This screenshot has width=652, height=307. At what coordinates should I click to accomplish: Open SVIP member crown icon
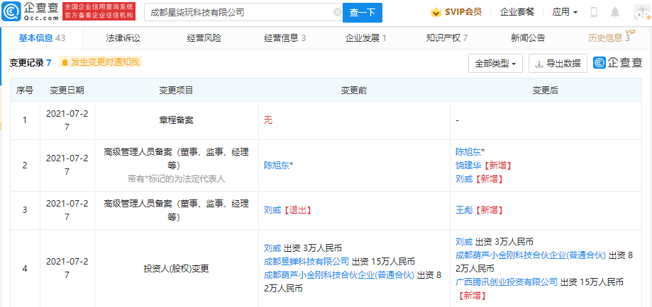click(x=436, y=12)
